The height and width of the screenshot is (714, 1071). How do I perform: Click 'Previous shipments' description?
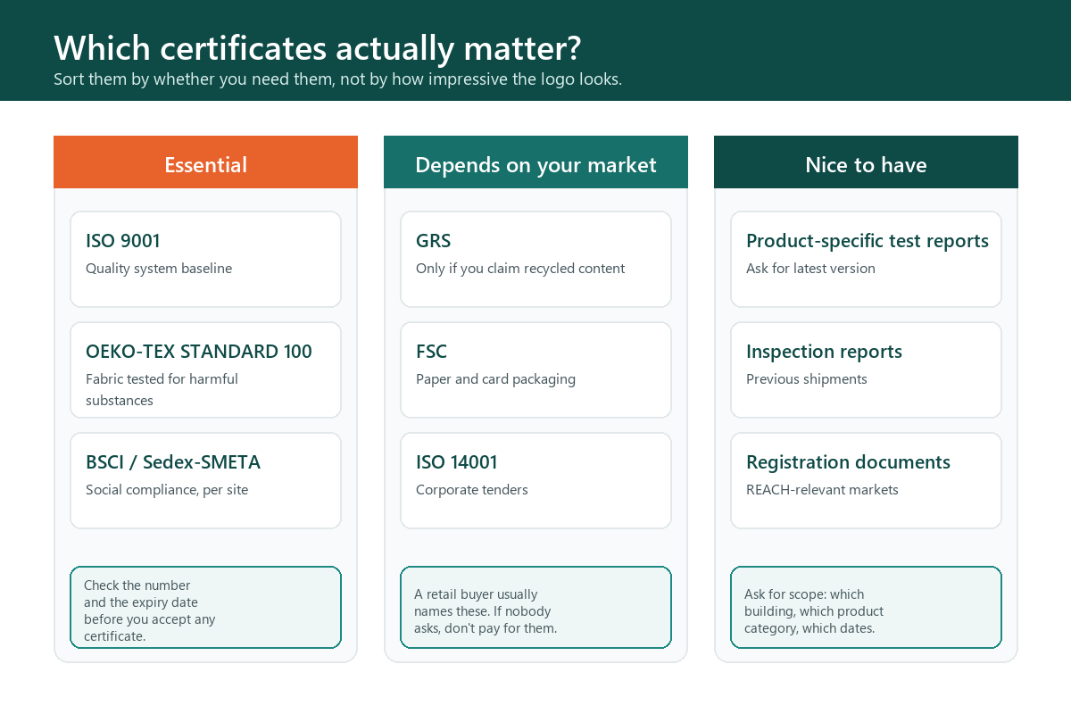pyautogui.click(x=807, y=379)
